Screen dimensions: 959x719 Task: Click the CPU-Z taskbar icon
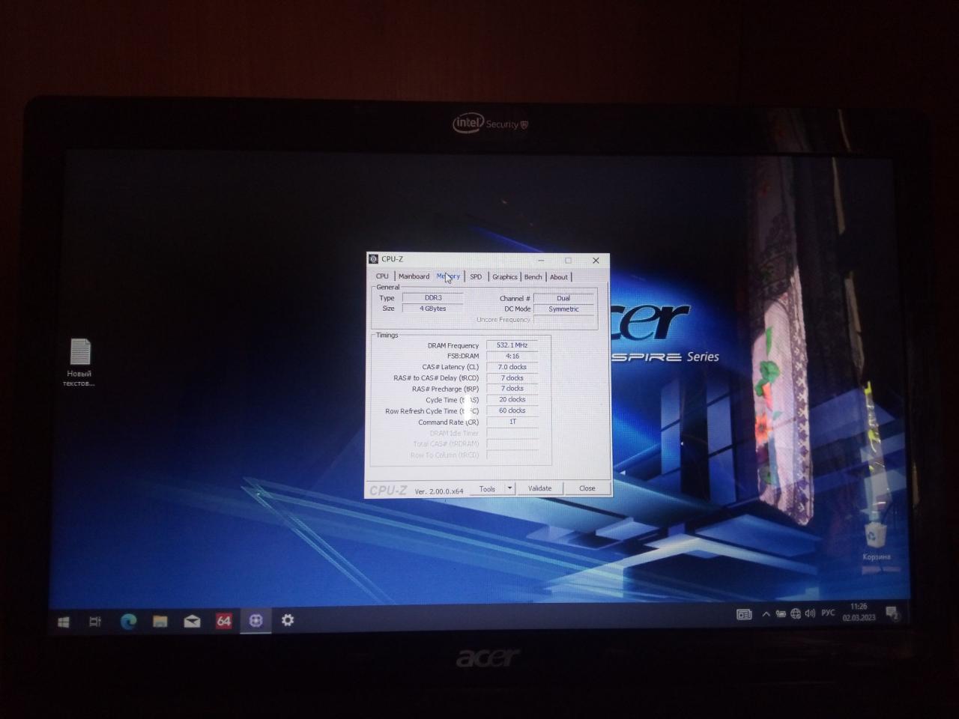(x=256, y=621)
